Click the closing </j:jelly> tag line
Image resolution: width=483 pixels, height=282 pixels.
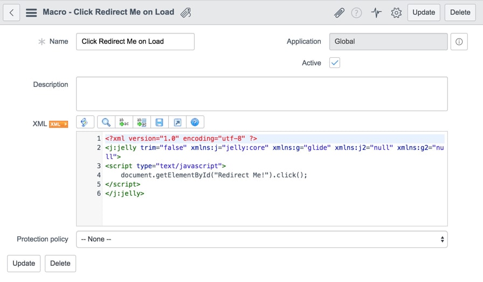(x=125, y=194)
